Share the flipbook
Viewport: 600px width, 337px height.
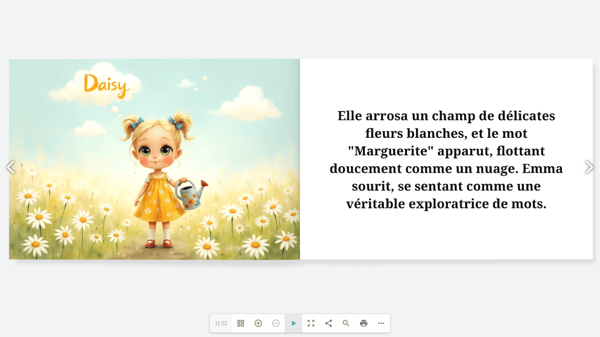[329, 323]
